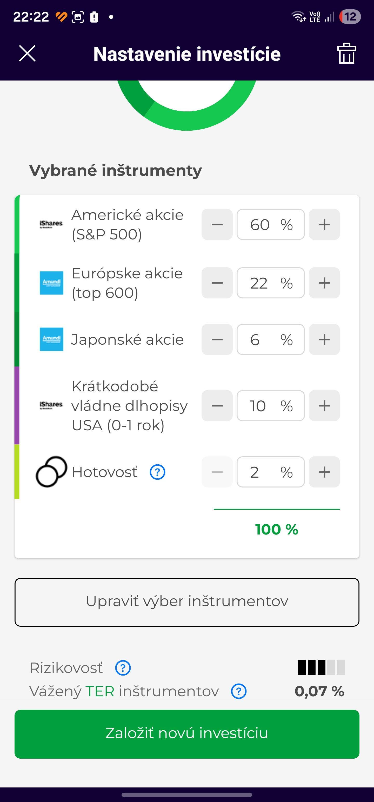Screen dimensions: 374x802
Task: Open the Vážený TER help icon
Action: pos(239,691)
